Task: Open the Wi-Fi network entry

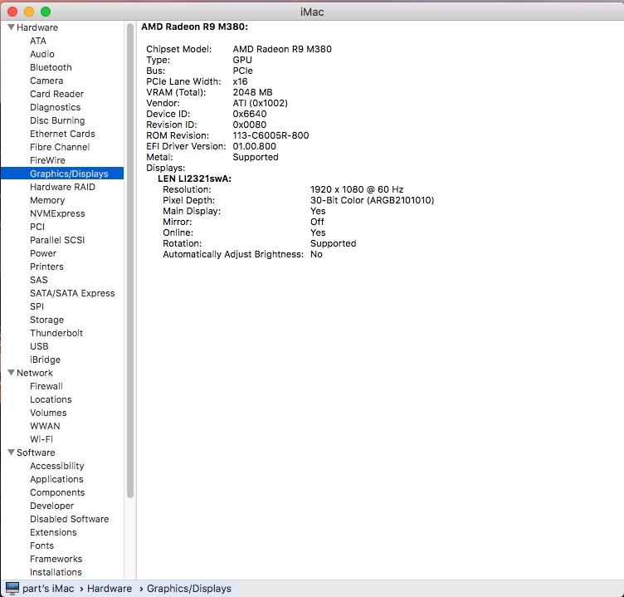Action: coord(41,439)
